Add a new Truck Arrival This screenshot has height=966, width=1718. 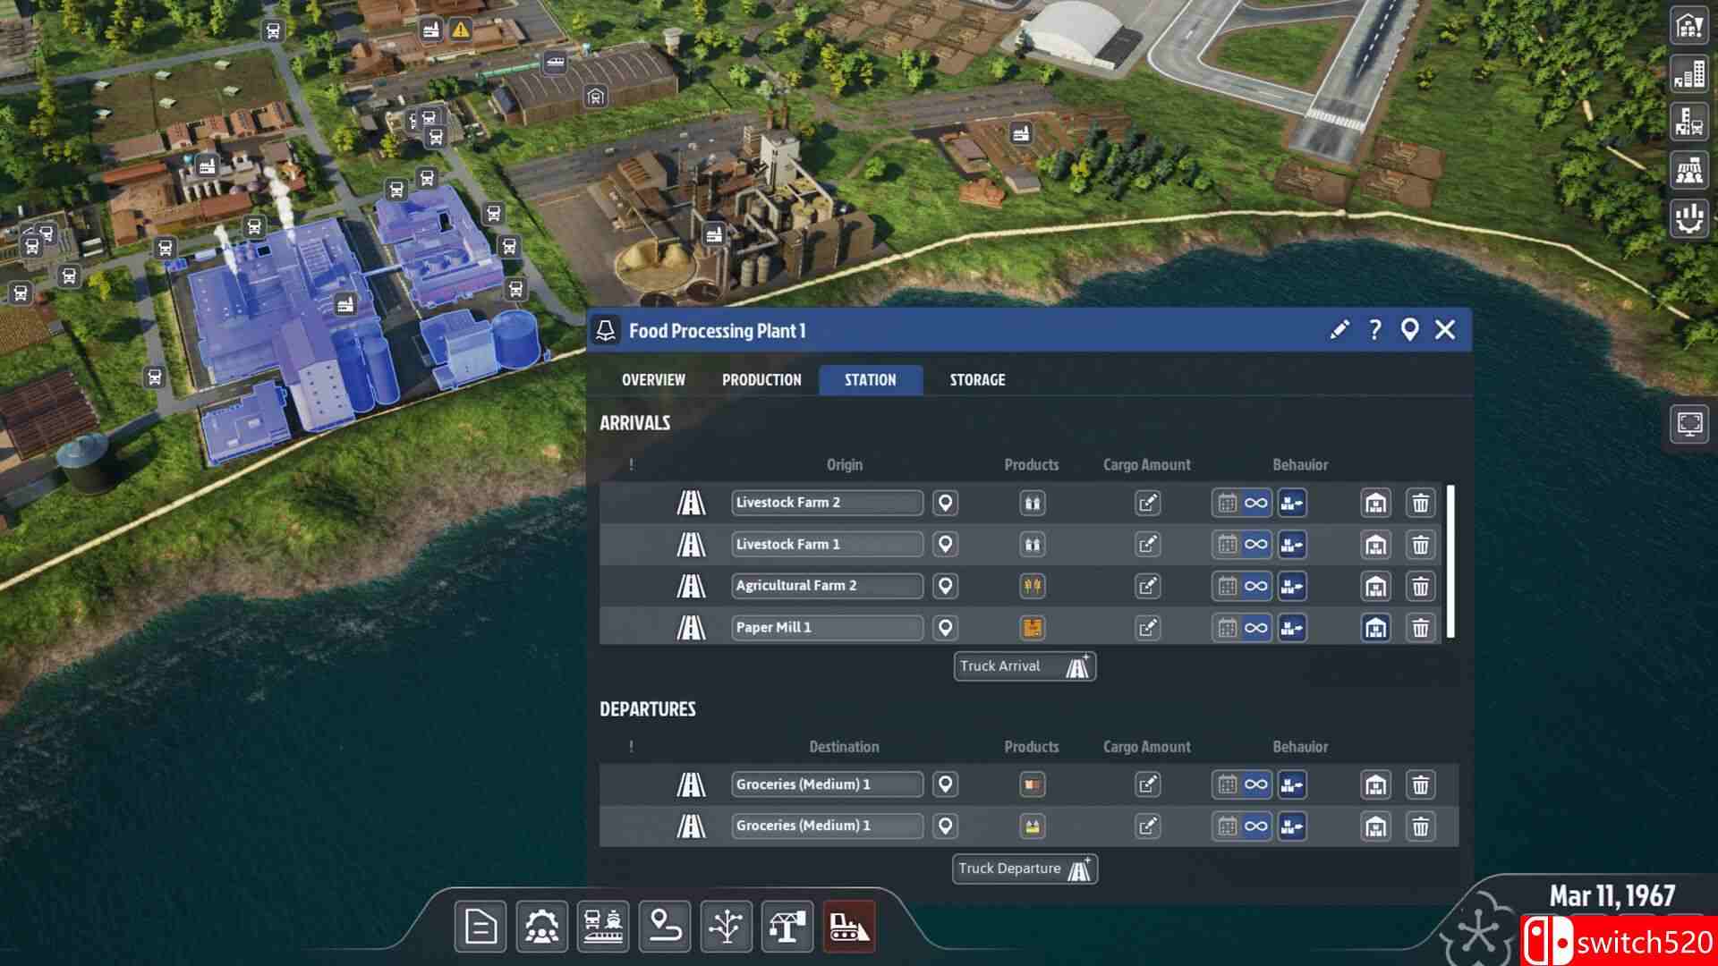[x=1023, y=665]
